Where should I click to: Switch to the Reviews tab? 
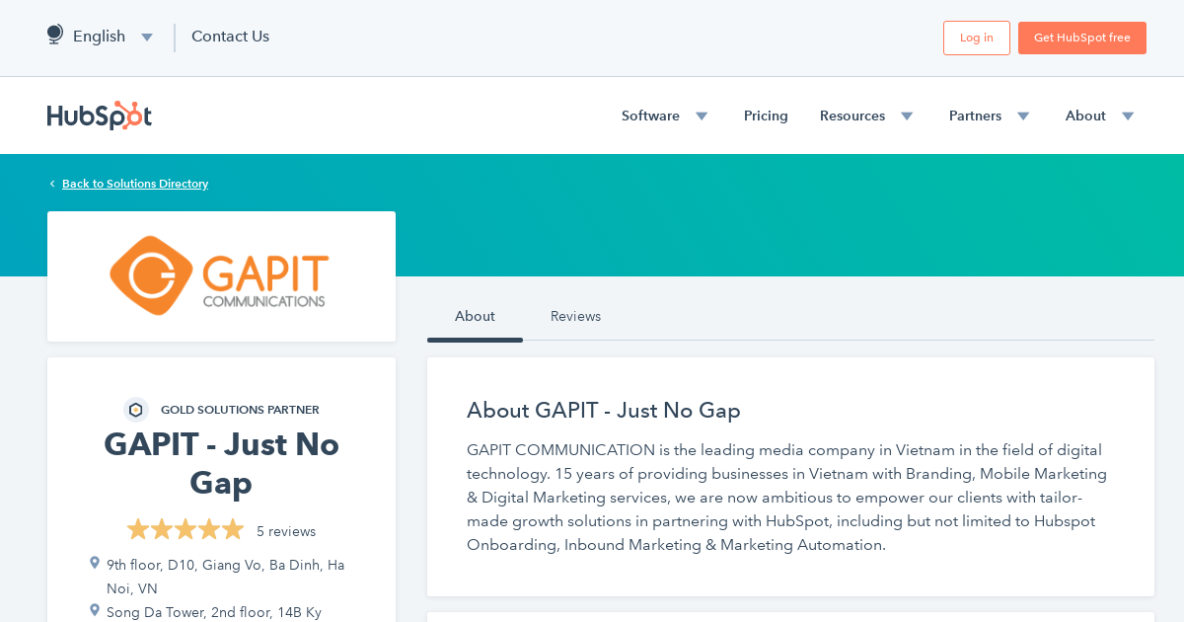[x=575, y=316]
